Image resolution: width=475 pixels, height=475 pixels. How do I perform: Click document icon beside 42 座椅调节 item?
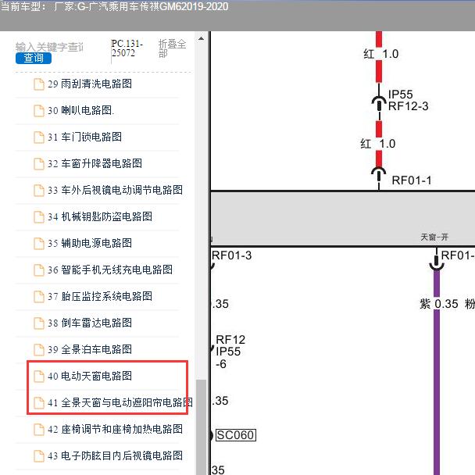tap(39, 430)
